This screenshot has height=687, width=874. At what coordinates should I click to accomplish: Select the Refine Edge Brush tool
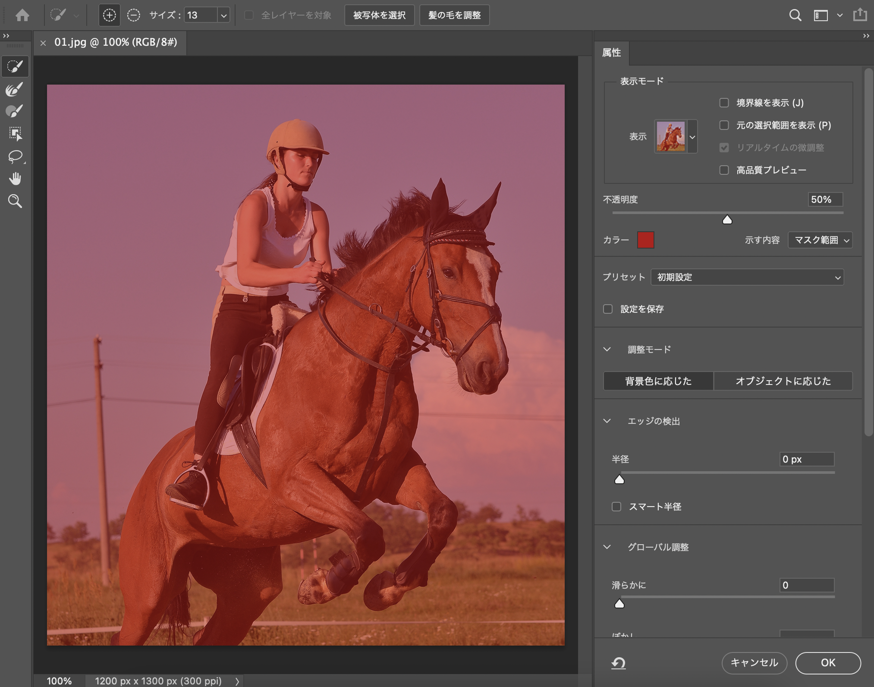(15, 89)
